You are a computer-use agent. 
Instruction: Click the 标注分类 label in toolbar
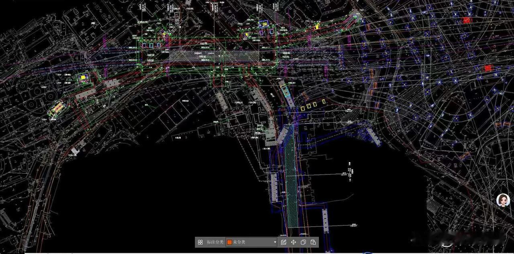point(216,242)
